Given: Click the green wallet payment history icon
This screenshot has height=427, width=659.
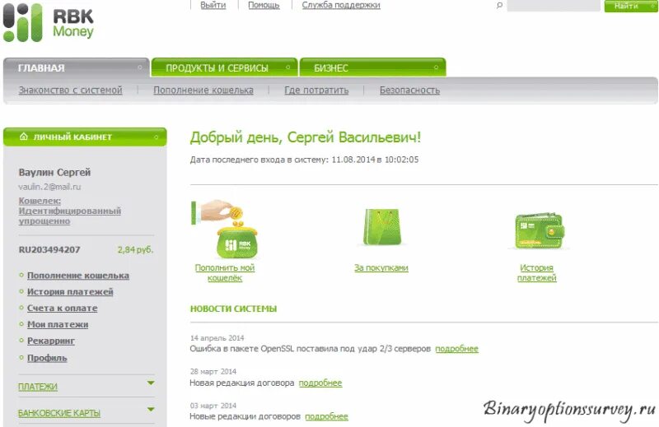Looking at the screenshot, I should (x=540, y=230).
